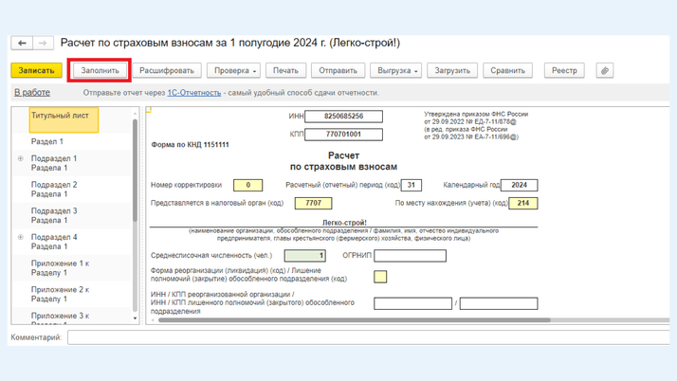Open the Реестр button

(x=564, y=70)
